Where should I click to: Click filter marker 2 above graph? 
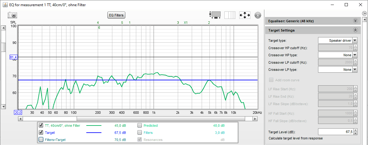click(209, 23)
